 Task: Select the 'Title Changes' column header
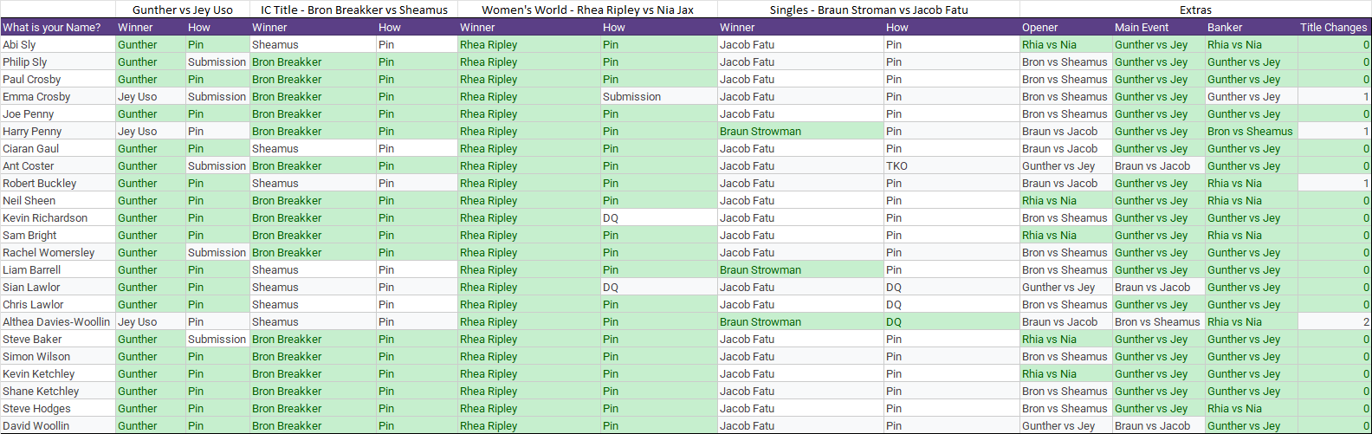point(1333,28)
